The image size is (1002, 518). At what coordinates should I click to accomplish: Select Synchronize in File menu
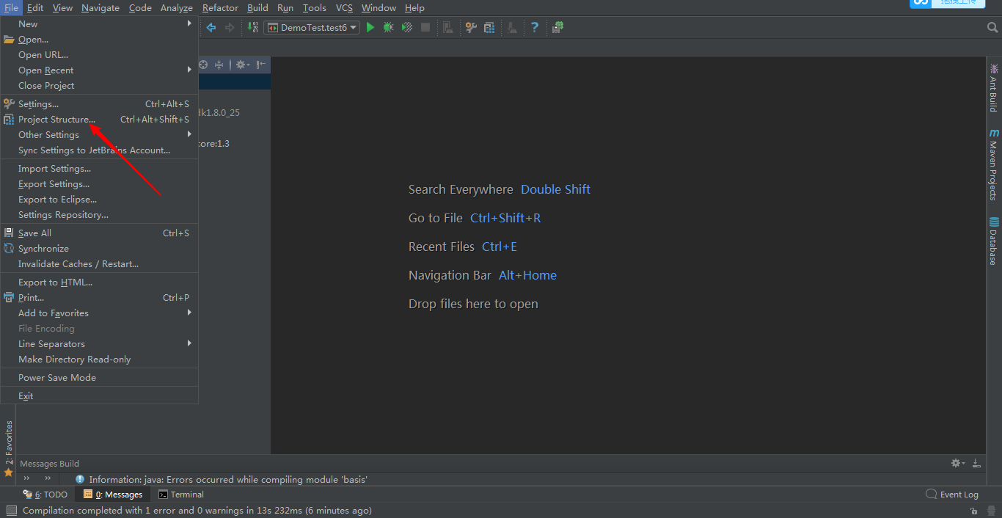click(99, 248)
